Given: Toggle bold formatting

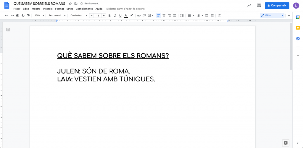Looking at the screenshot, I should click(x=109, y=15).
